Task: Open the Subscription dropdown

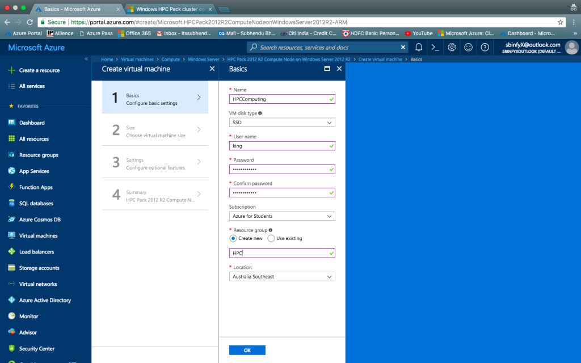Action: pyautogui.click(x=282, y=216)
